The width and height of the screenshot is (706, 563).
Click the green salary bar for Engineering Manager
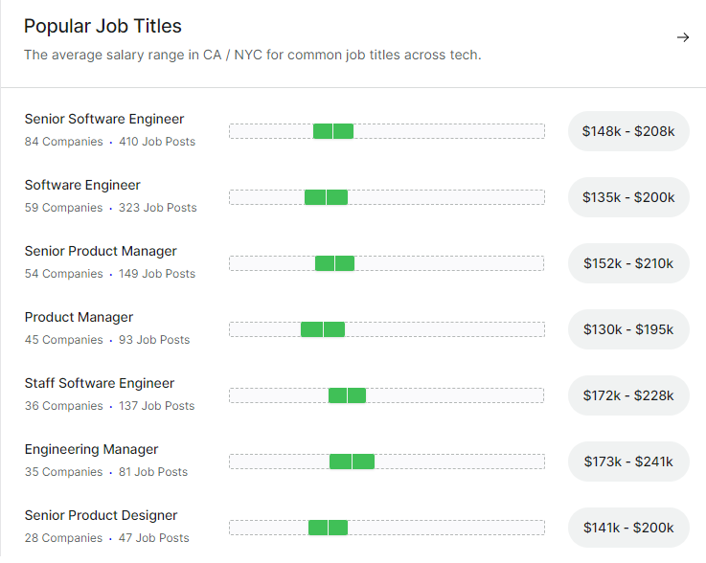click(353, 462)
